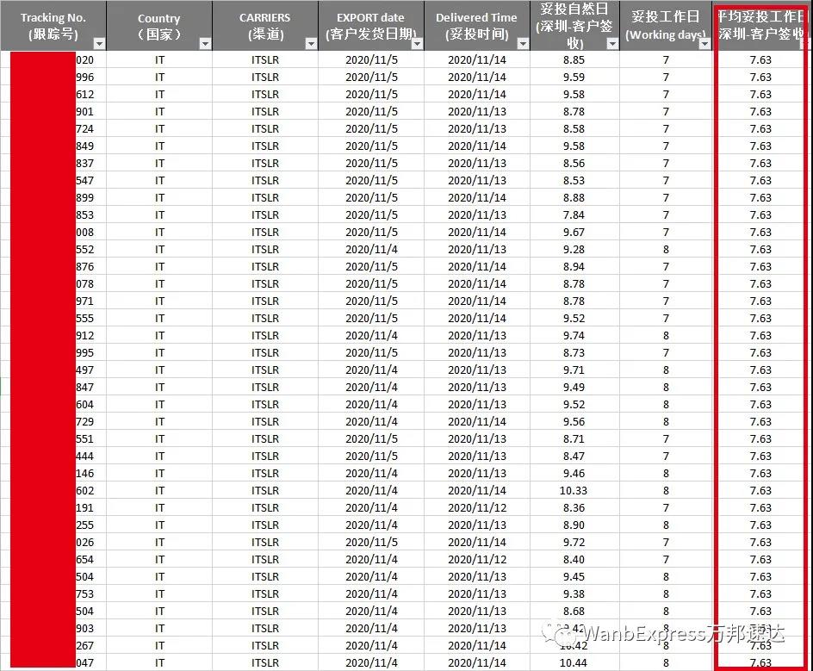
Task: Open the Delivered Time column filter dropdown
Action: [x=523, y=44]
